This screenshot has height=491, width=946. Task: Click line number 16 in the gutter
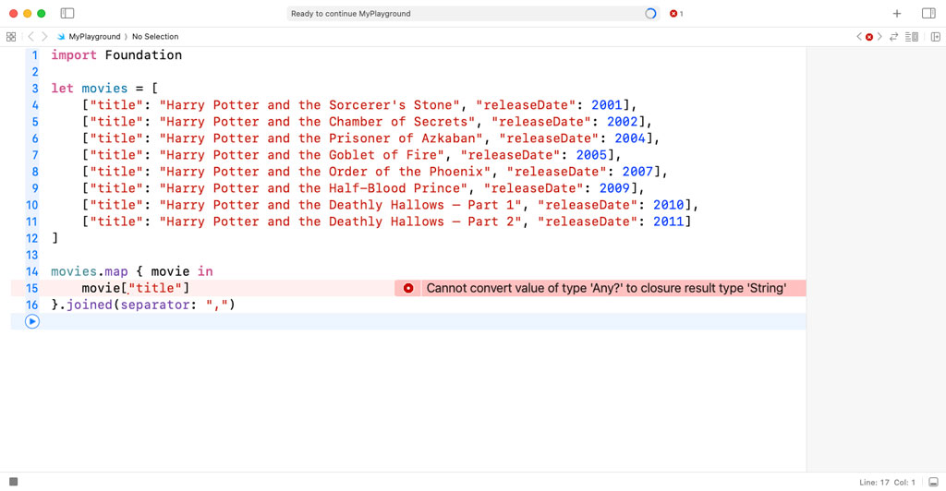31,305
